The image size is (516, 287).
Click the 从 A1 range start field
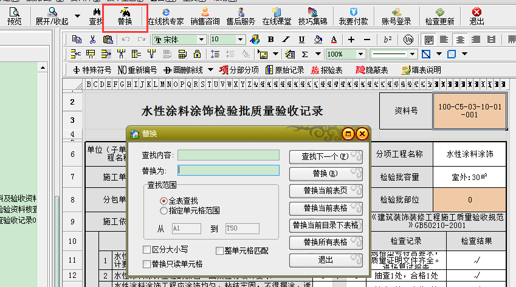tap(186, 229)
